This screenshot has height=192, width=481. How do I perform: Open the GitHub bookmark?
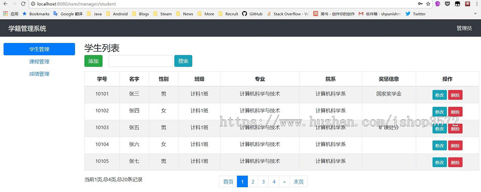coord(252,14)
